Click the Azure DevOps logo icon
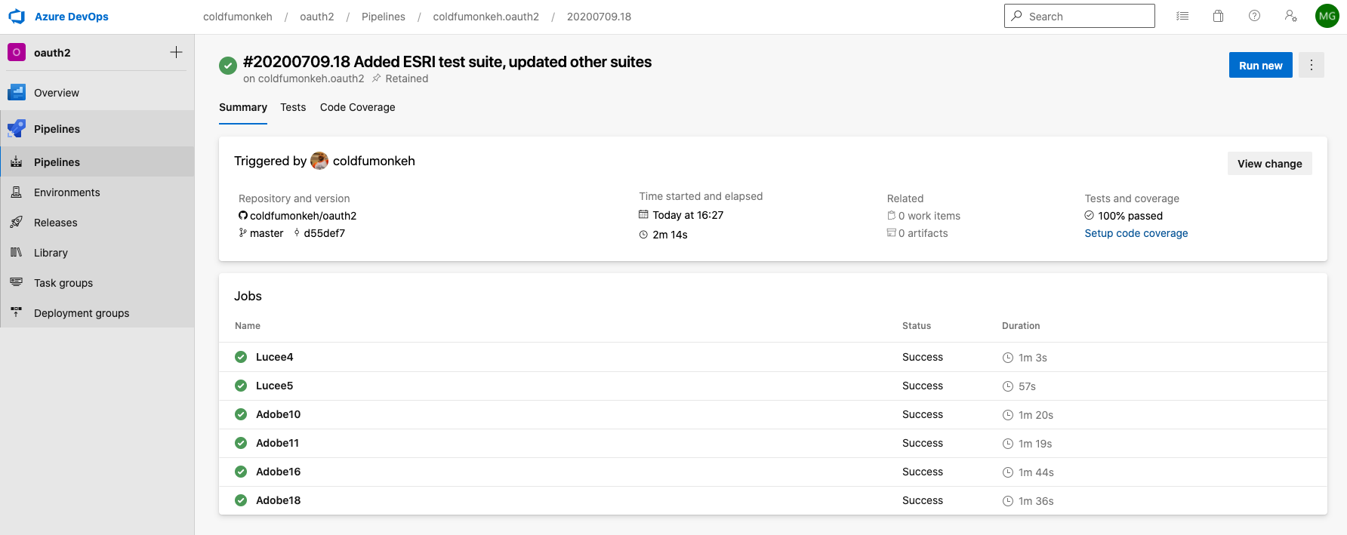Image resolution: width=1347 pixels, height=535 pixels. (17, 17)
